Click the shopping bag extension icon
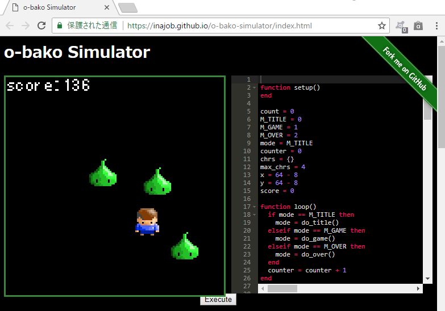Image resolution: width=445 pixels, height=311 pixels. tap(418, 26)
